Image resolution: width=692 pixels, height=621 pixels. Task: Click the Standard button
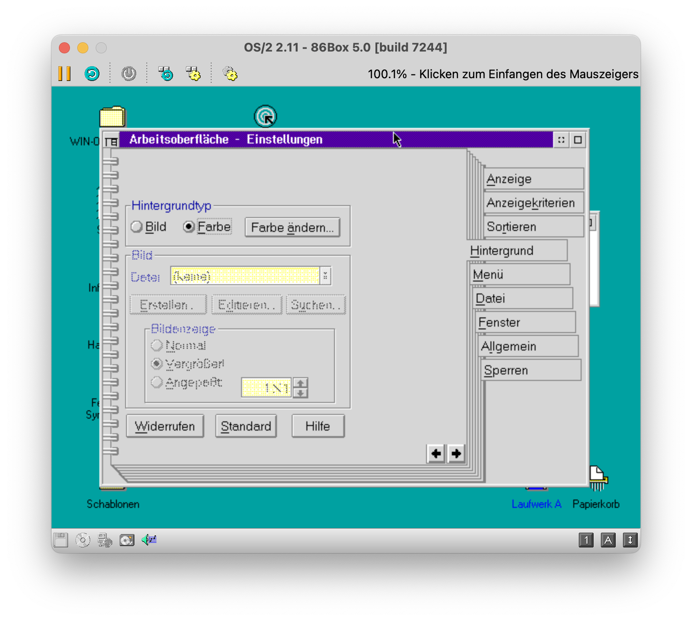(x=246, y=426)
